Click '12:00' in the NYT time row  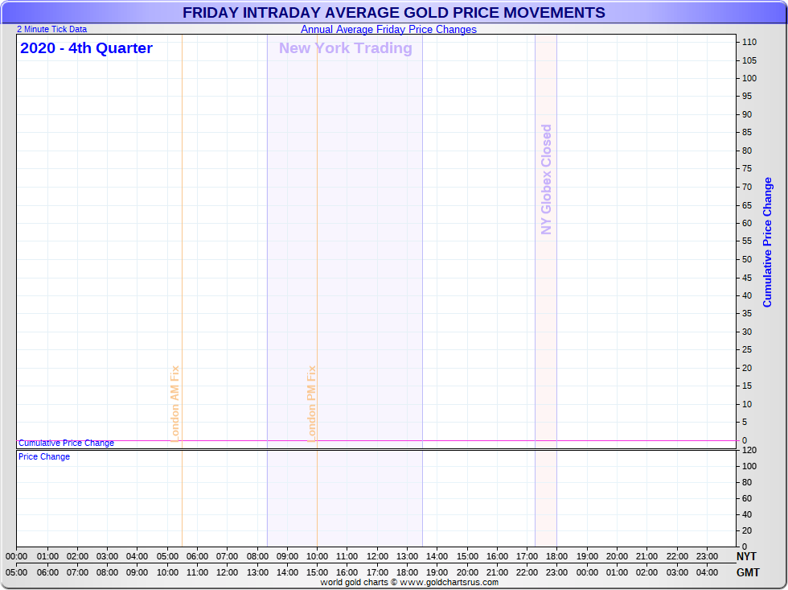click(x=377, y=556)
